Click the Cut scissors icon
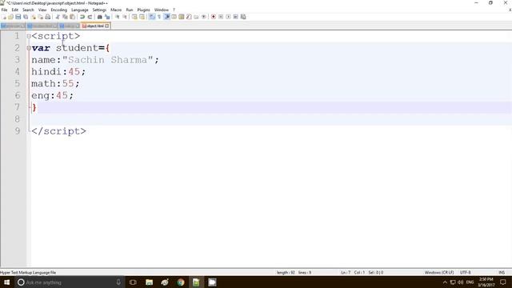The image size is (512, 288). click(58, 17)
